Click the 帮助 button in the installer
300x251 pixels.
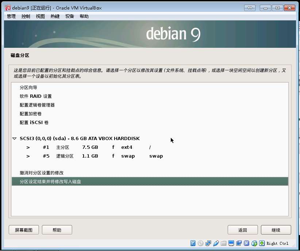[x=57, y=230]
